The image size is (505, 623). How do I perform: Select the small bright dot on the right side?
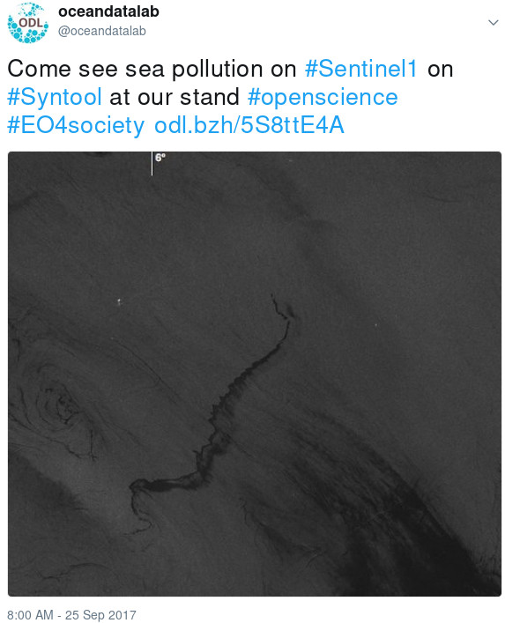coord(375,325)
